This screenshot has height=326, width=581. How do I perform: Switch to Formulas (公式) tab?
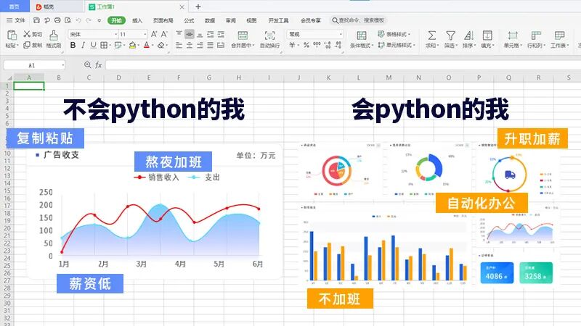[189, 20]
